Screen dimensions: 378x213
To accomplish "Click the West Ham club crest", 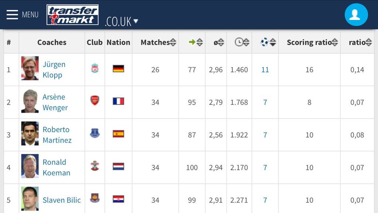I will [95, 198].
